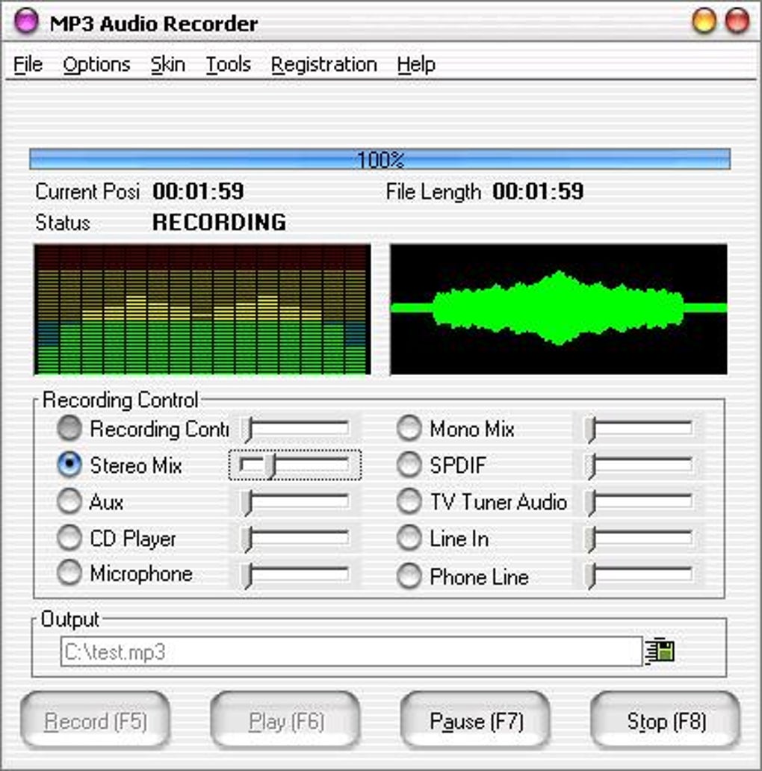The image size is (762, 771).
Task: Select the SPDIF input source
Action: pos(409,465)
